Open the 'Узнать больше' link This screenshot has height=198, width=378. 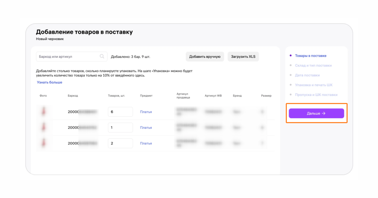click(50, 82)
